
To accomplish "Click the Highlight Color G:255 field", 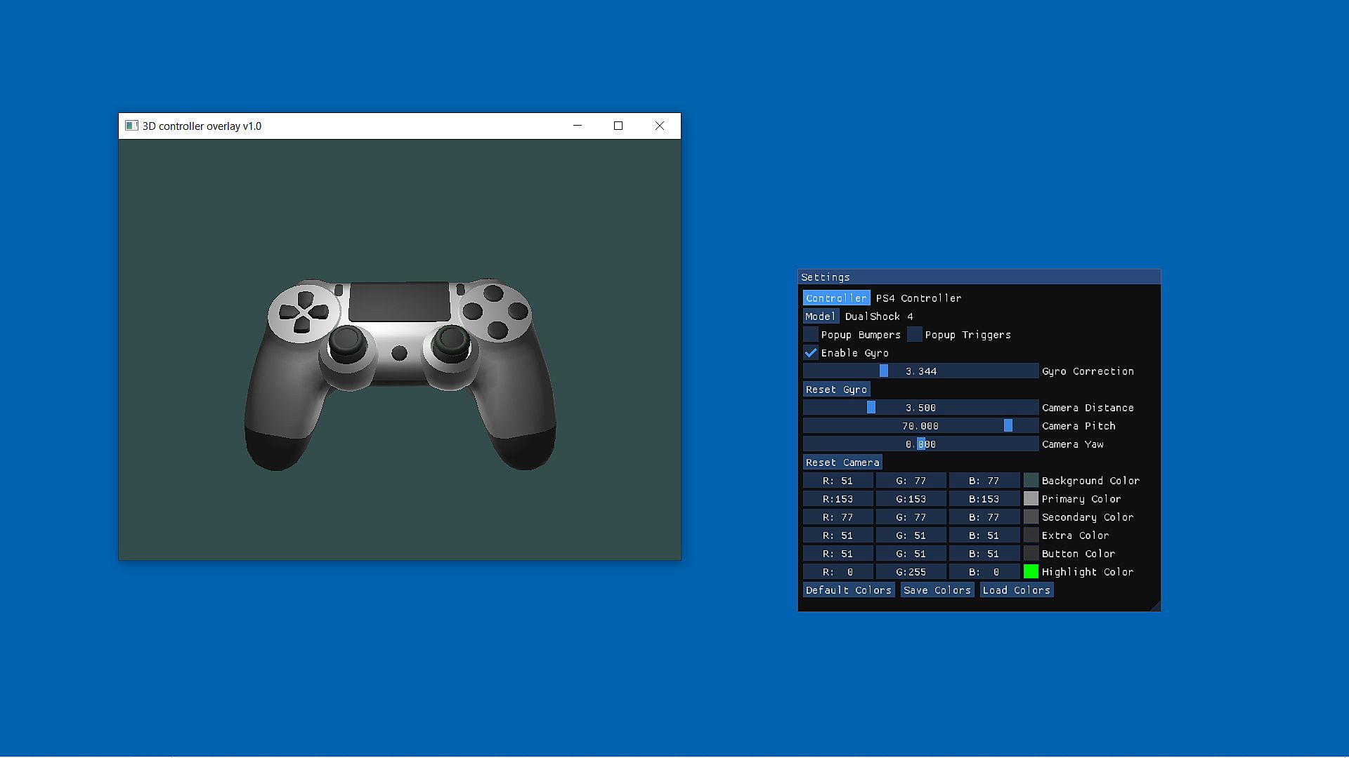I will pyautogui.click(x=911, y=572).
